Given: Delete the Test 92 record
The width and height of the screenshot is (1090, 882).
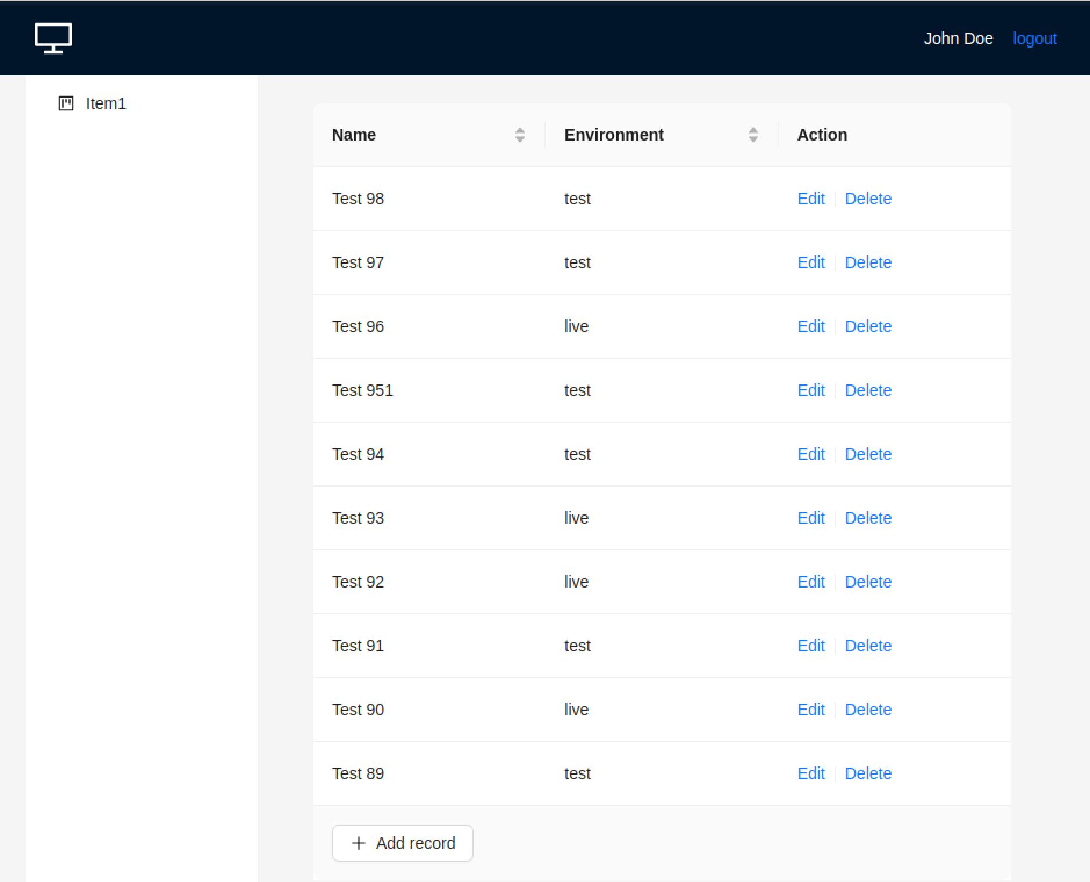Looking at the screenshot, I should [868, 581].
